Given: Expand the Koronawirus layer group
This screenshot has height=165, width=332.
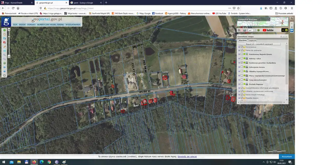Looking at the screenshot, I should (x=239, y=47).
